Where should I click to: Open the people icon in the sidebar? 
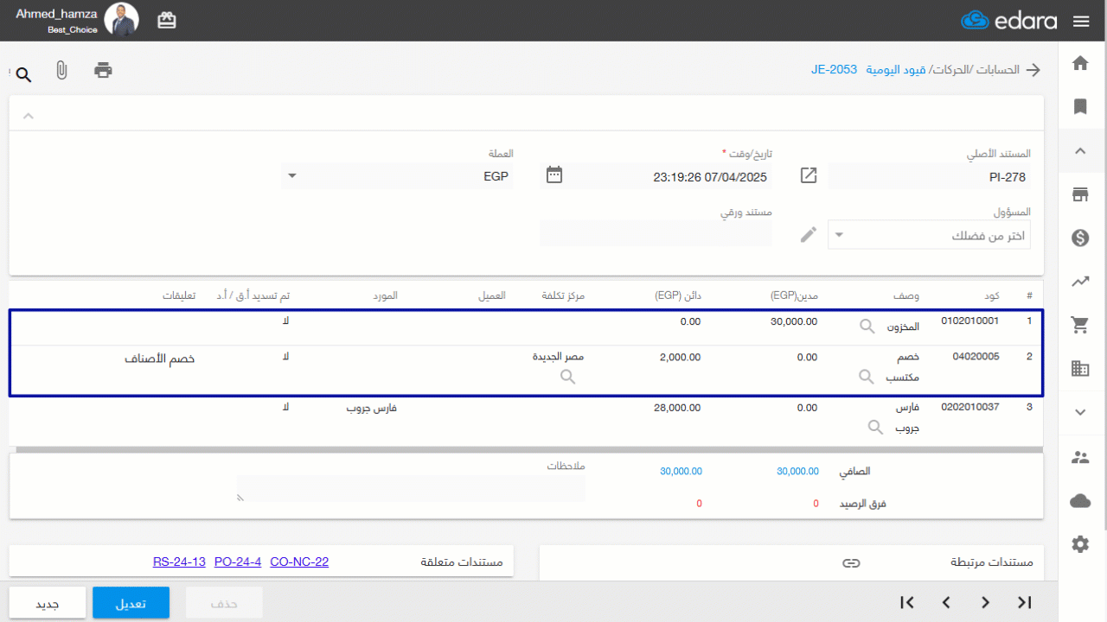(1080, 457)
